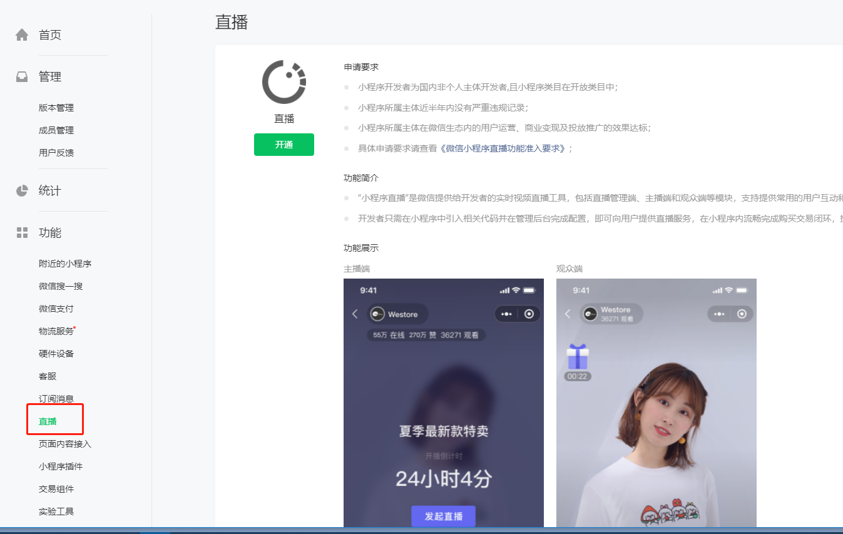Click the 主播端 label
This screenshot has width=843, height=534.
[x=357, y=269]
